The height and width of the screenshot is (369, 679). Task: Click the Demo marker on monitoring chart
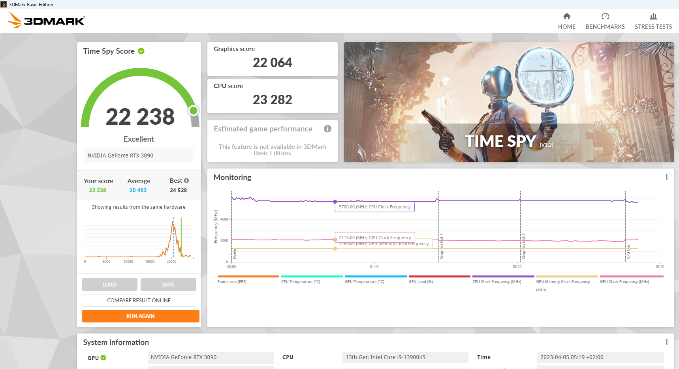(x=235, y=254)
